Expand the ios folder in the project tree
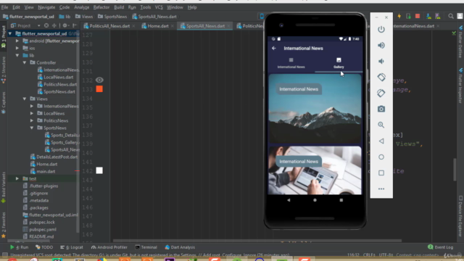Image resolution: width=464 pixels, height=261 pixels. 17,49
